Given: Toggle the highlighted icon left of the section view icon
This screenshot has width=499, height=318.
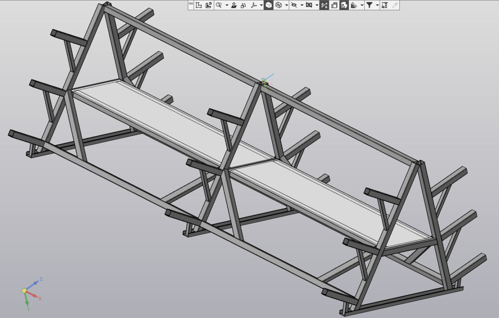Looking at the screenshot, I should (344, 5).
